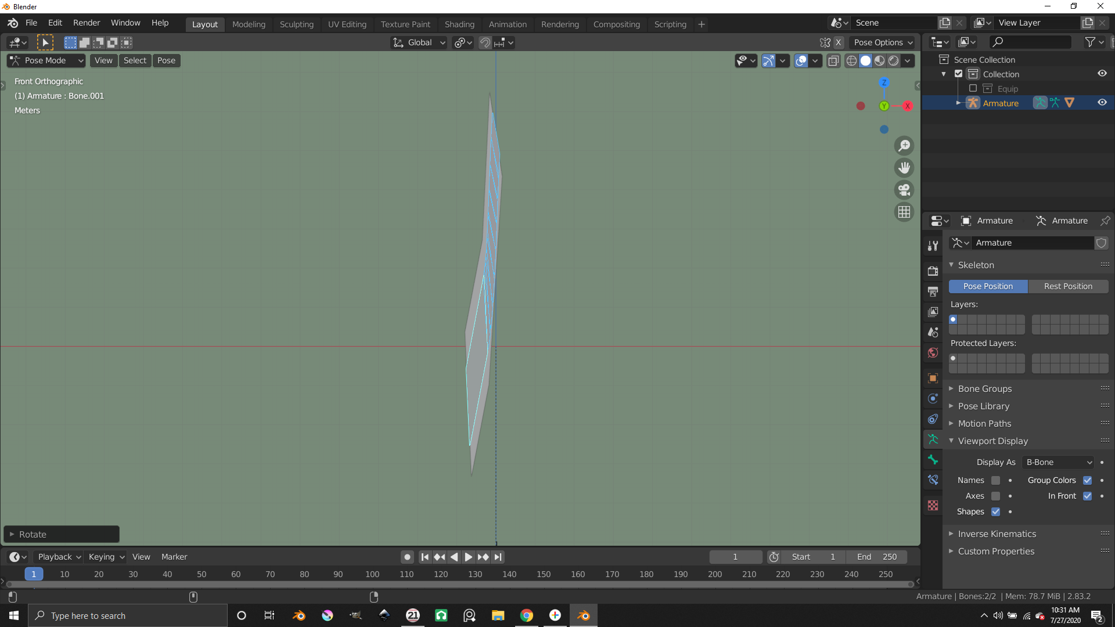Select rendered viewport shading sphere
The height and width of the screenshot is (627, 1115).
(894, 60)
